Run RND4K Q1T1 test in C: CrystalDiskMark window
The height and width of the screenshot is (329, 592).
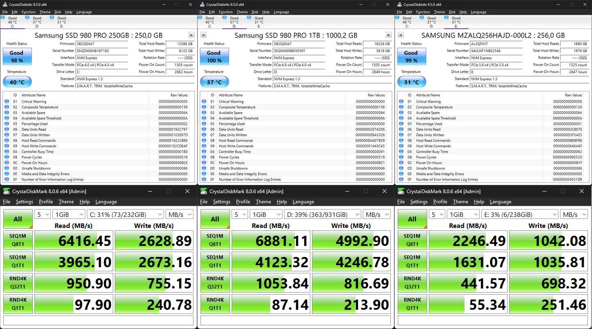[x=18, y=304]
